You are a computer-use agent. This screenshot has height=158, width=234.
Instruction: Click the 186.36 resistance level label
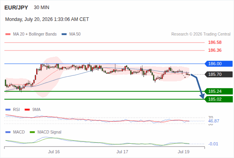tap(215, 50)
